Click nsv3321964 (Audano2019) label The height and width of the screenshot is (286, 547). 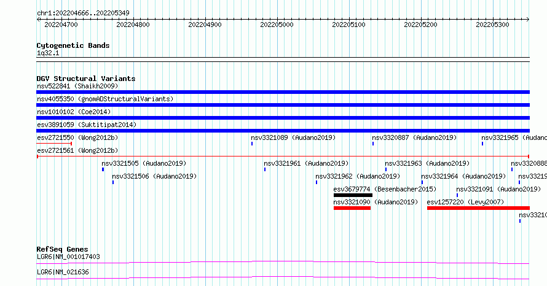point(463,176)
